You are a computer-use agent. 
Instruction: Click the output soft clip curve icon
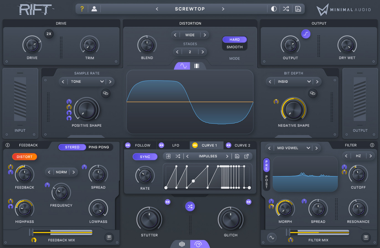tap(306, 34)
